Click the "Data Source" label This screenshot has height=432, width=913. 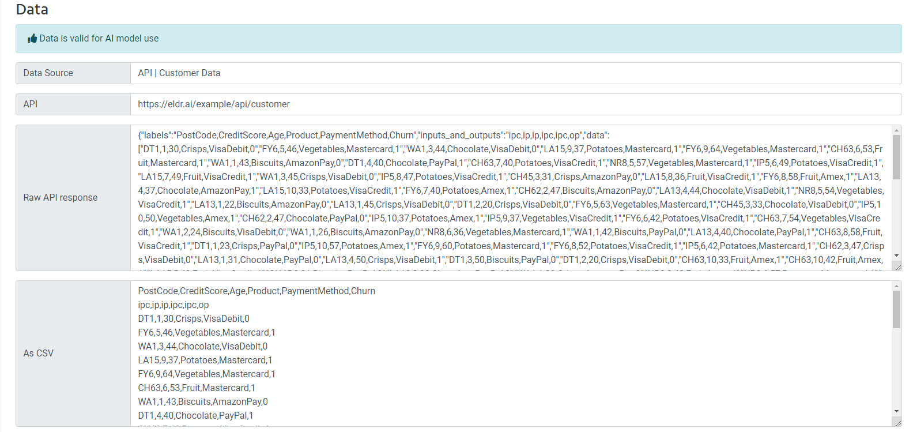pyautogui.click(x=48, y=73)
